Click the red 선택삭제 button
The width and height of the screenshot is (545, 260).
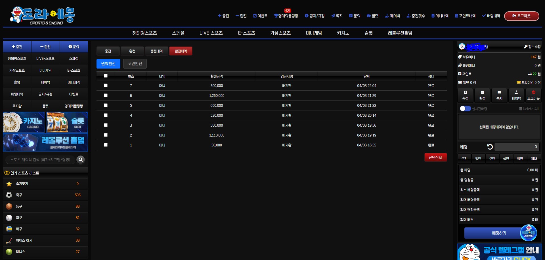pyautogui.click(x=435, y=157)
